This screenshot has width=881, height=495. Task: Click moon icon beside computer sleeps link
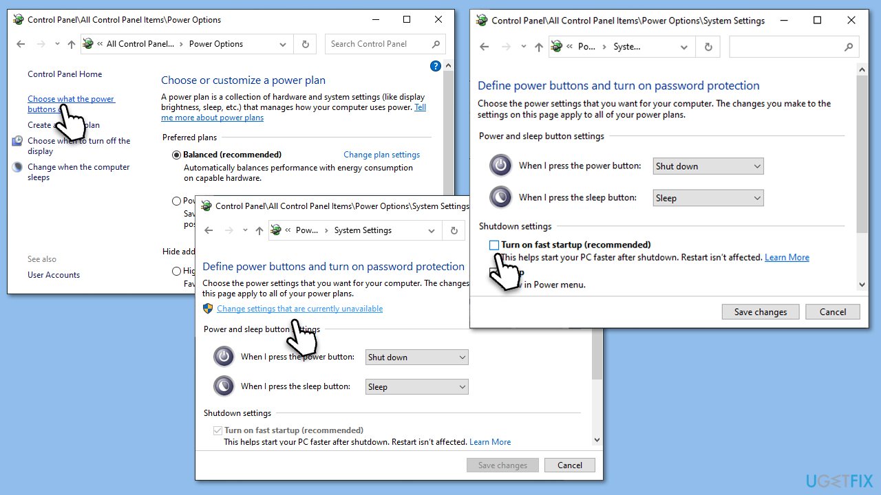[x=17, y=167]
